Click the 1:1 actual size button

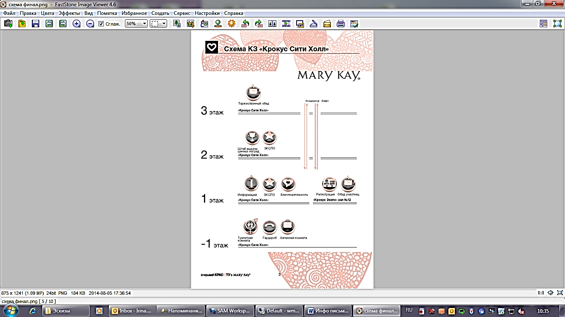[541, 293]
